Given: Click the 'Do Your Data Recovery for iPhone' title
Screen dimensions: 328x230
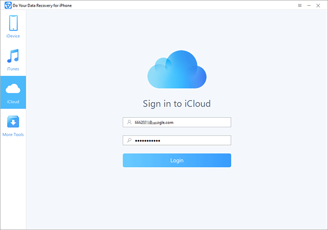Looking at the screenshot, I should [42, 6].
